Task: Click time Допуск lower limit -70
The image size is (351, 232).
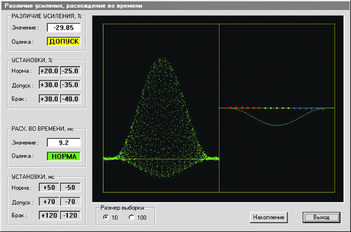Action: click(70, 201)
